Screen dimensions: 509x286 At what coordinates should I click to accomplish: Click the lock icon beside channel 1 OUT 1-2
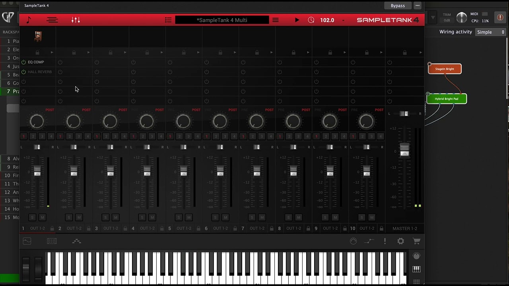tap(52, 228)
